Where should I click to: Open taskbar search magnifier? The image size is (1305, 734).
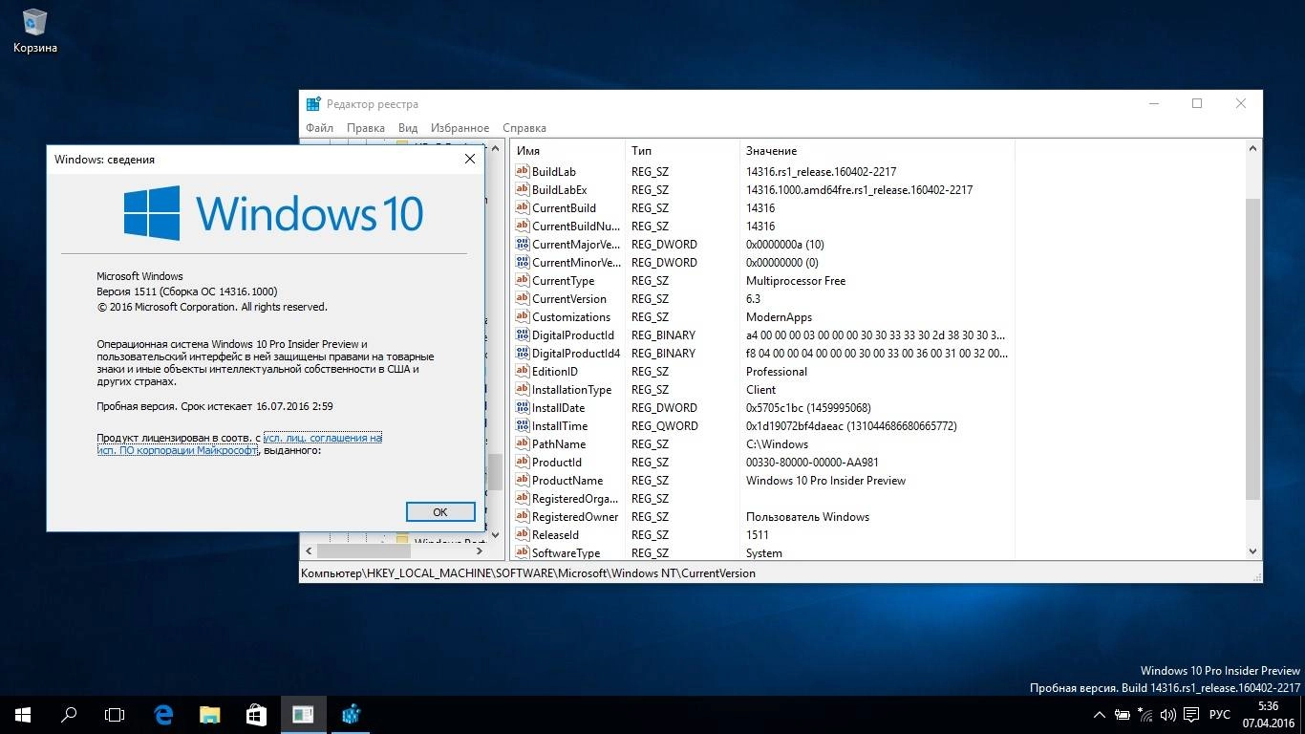click(x=69, y=714)
